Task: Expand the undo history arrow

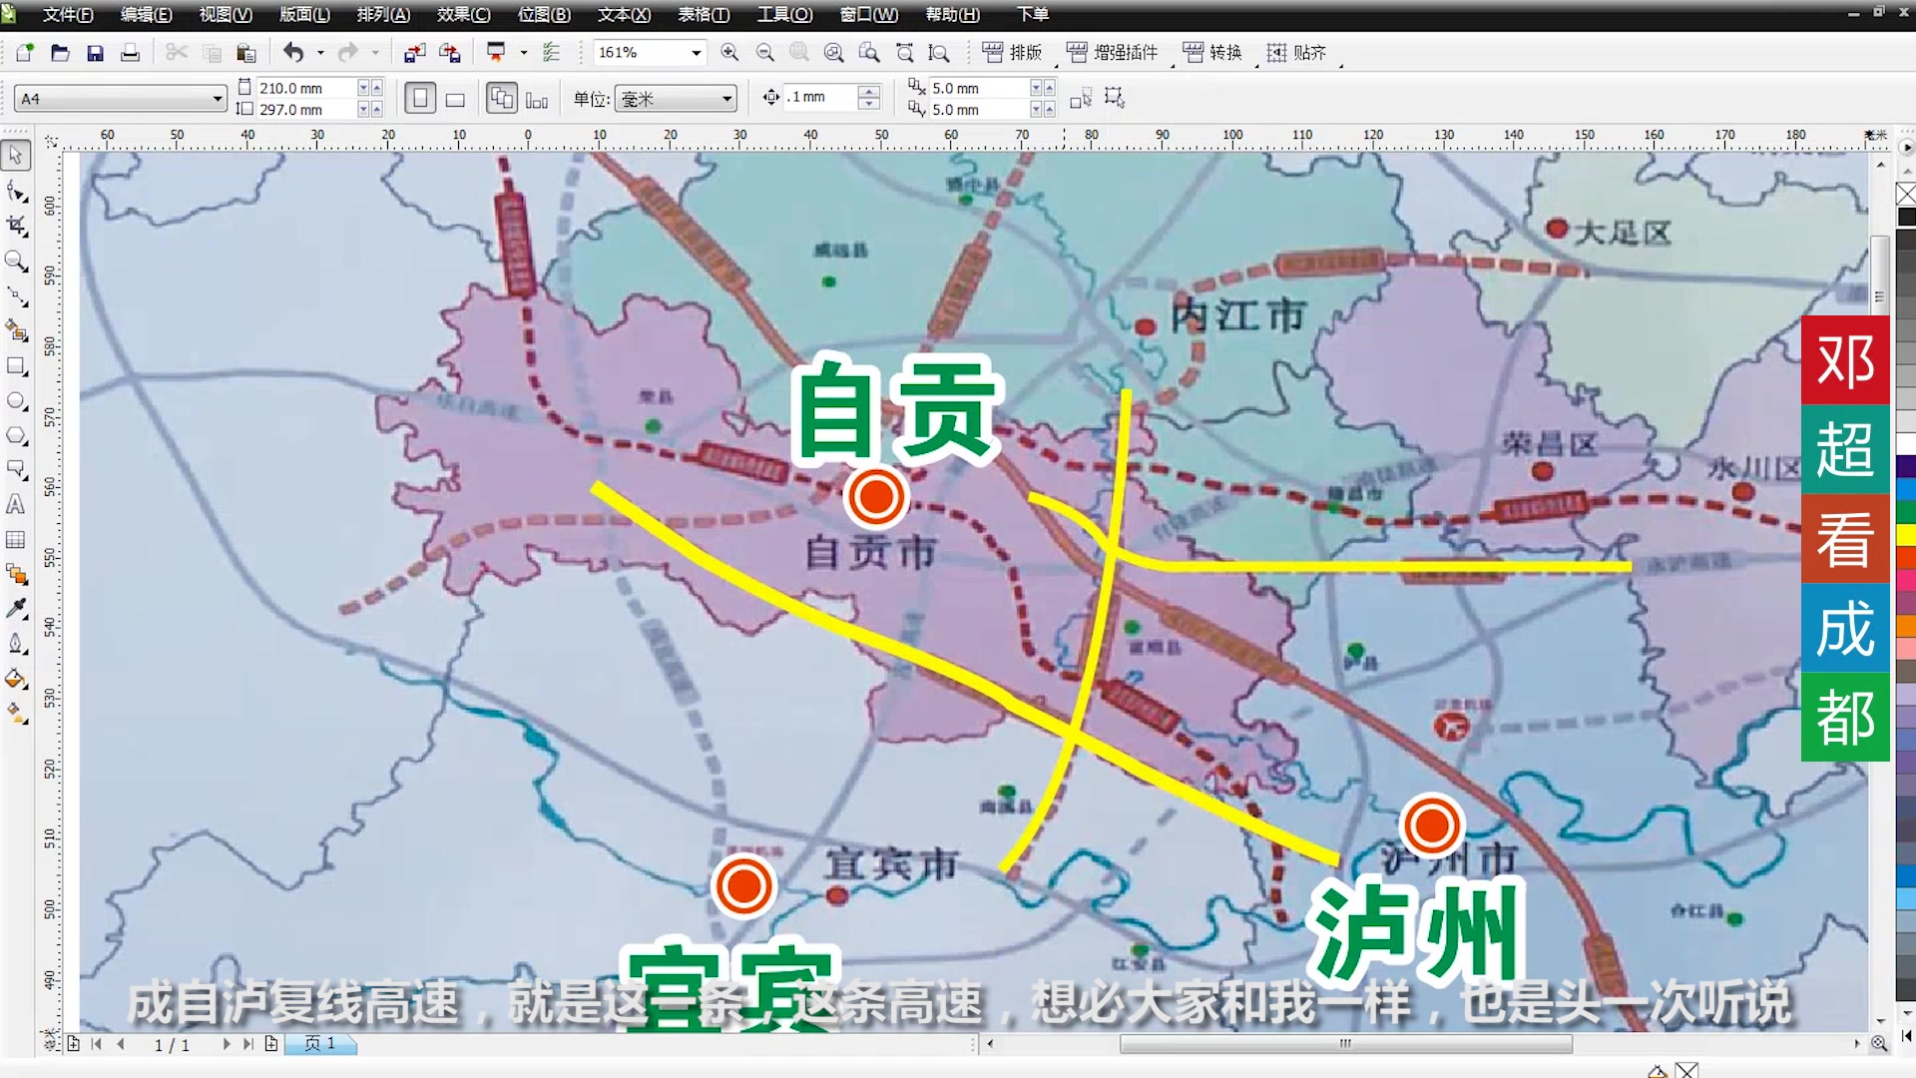Action: tap(320, 53)
